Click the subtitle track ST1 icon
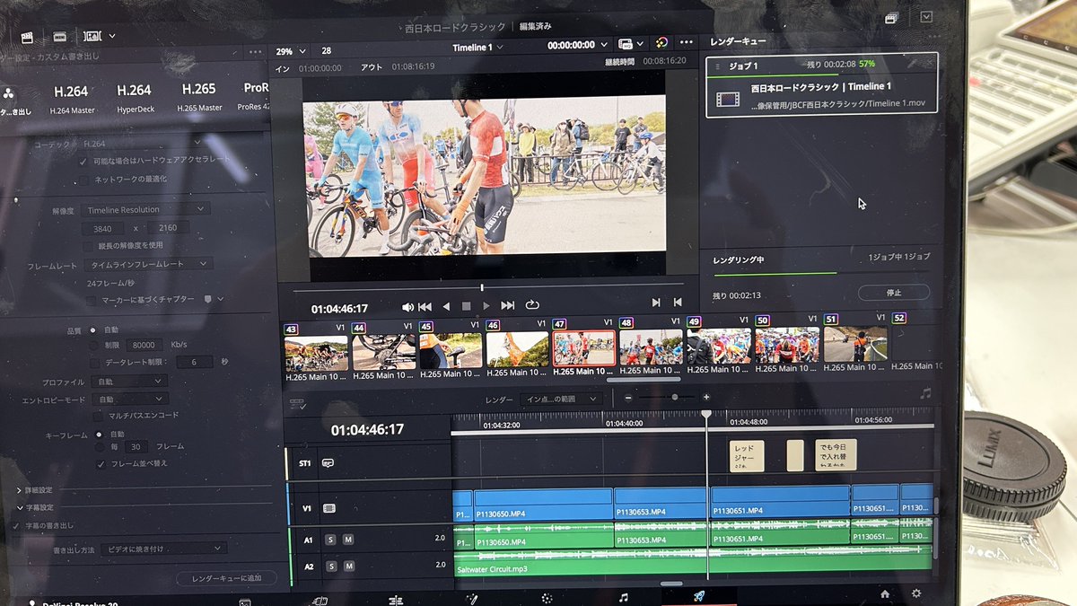 coord(328,463)
